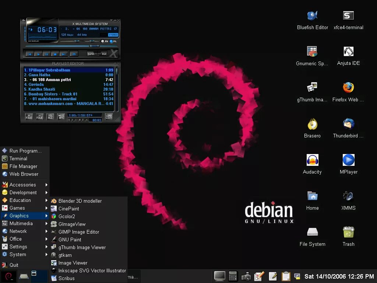Image resolution: width=377 pixels, height=283 pixels.
Task: Click the panel clock date and time
Action: 339,276
